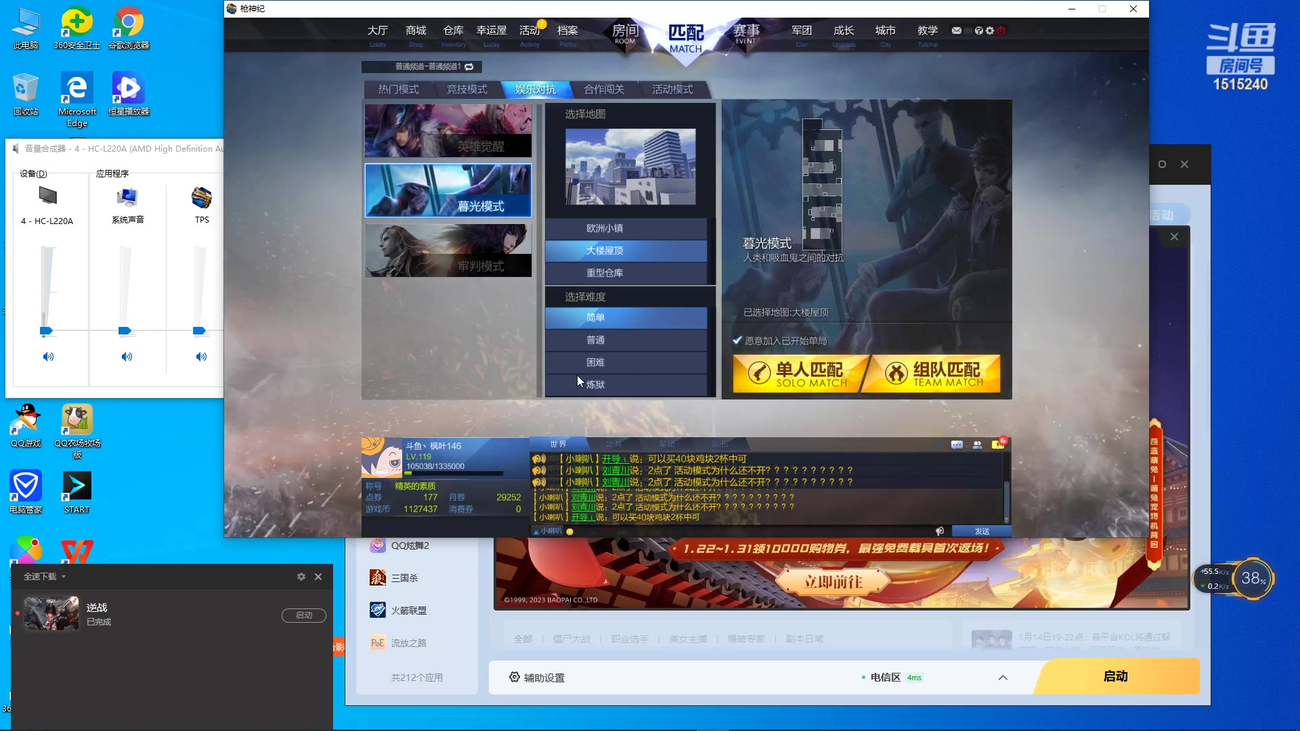Click the megaphone icon next to send button
Image resolution: width=1300 pixels, height=731 pixels.
[x=940, y=531]
